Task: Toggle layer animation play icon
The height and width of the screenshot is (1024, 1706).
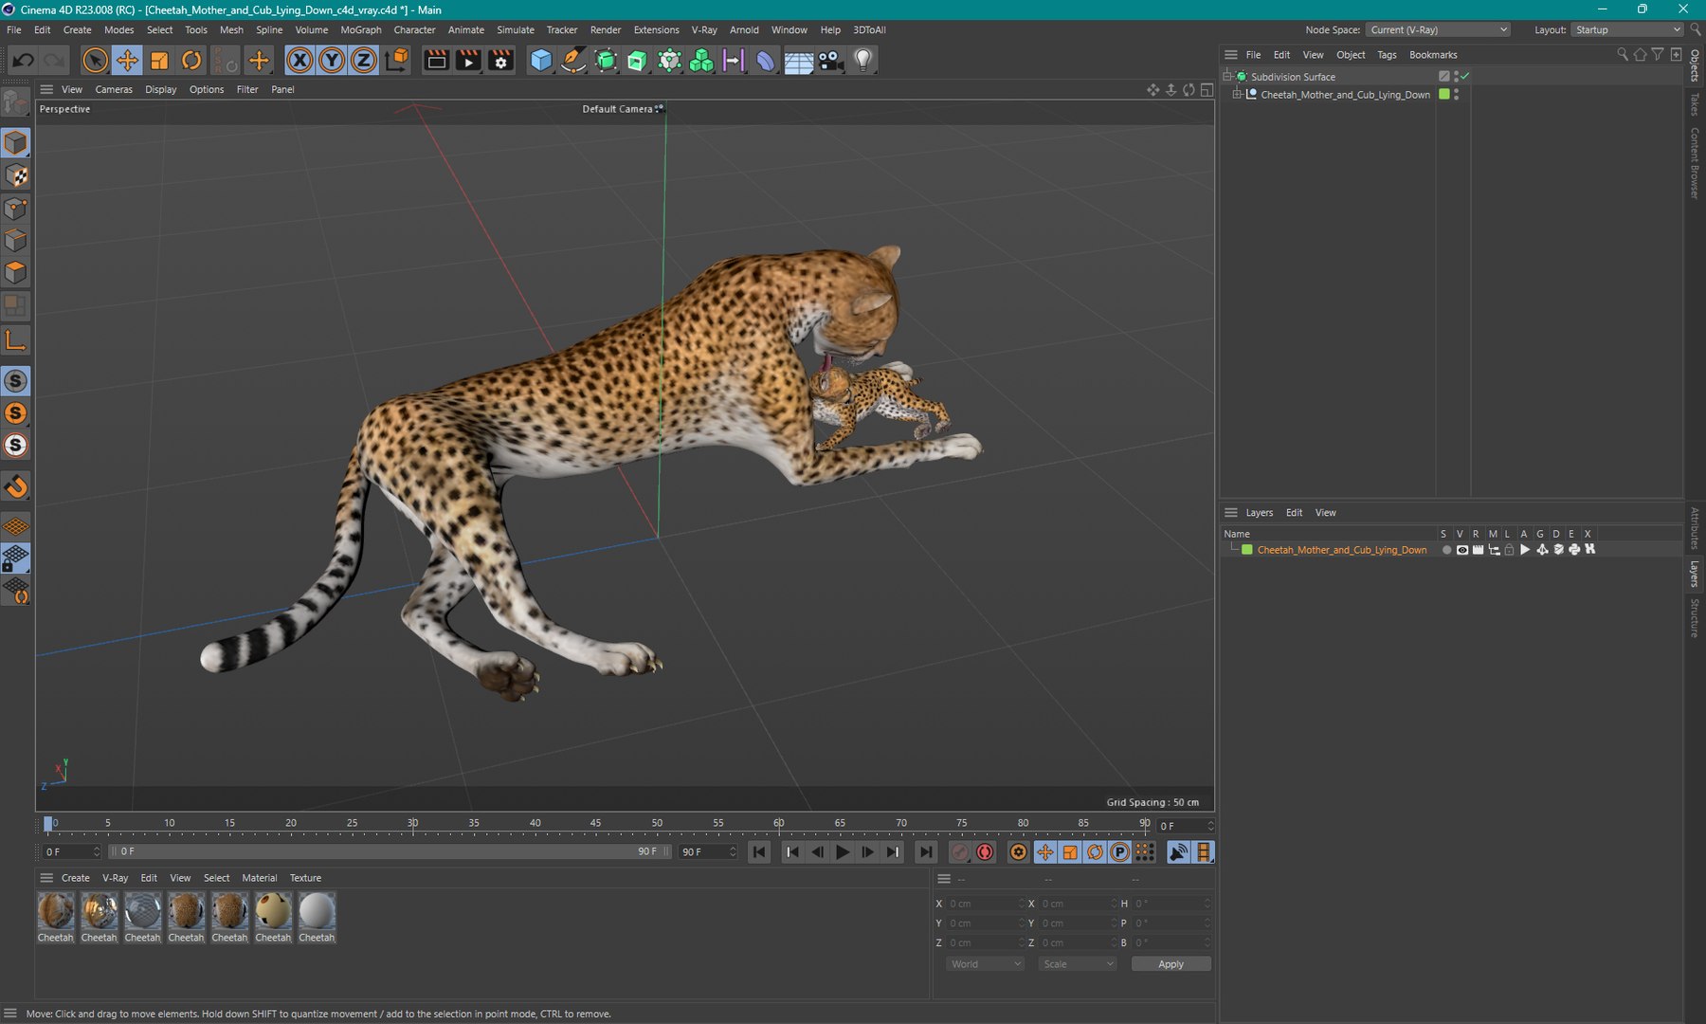Action: (x=1525, y=550)
